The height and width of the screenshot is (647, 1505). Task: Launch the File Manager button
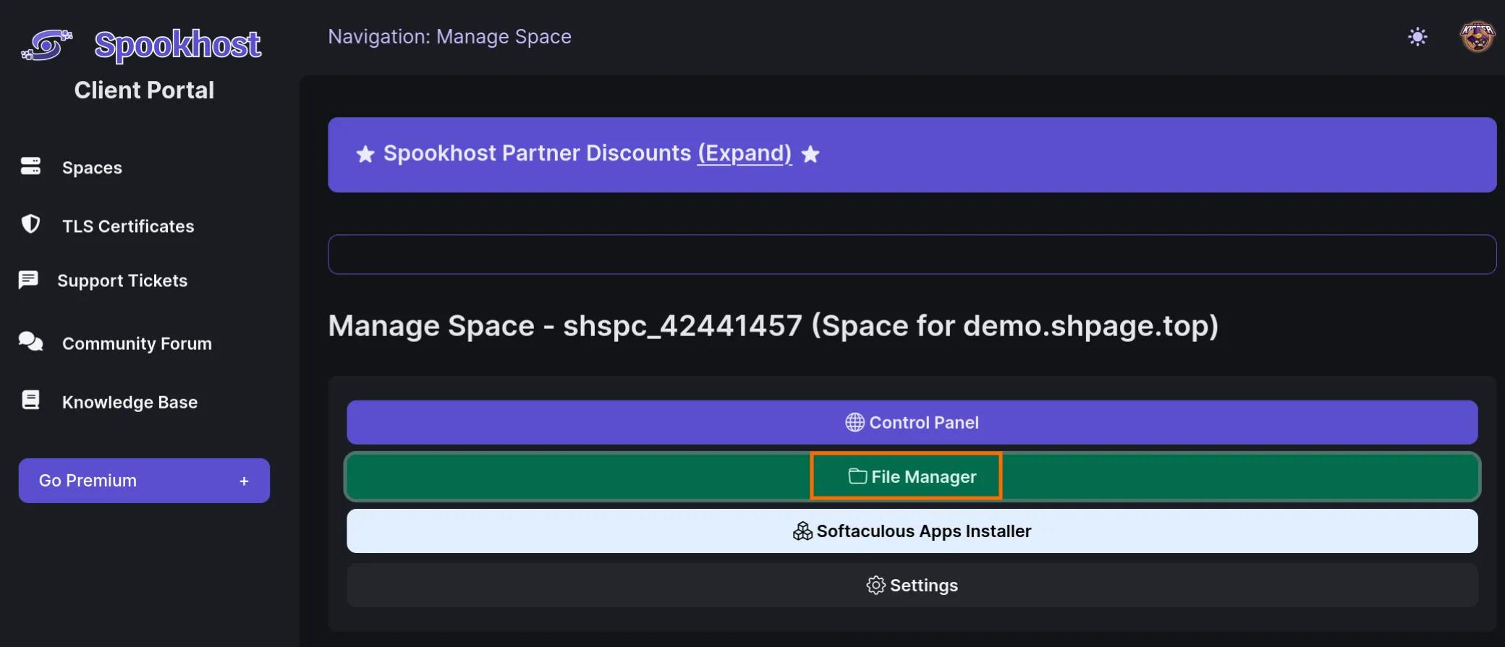912,476
